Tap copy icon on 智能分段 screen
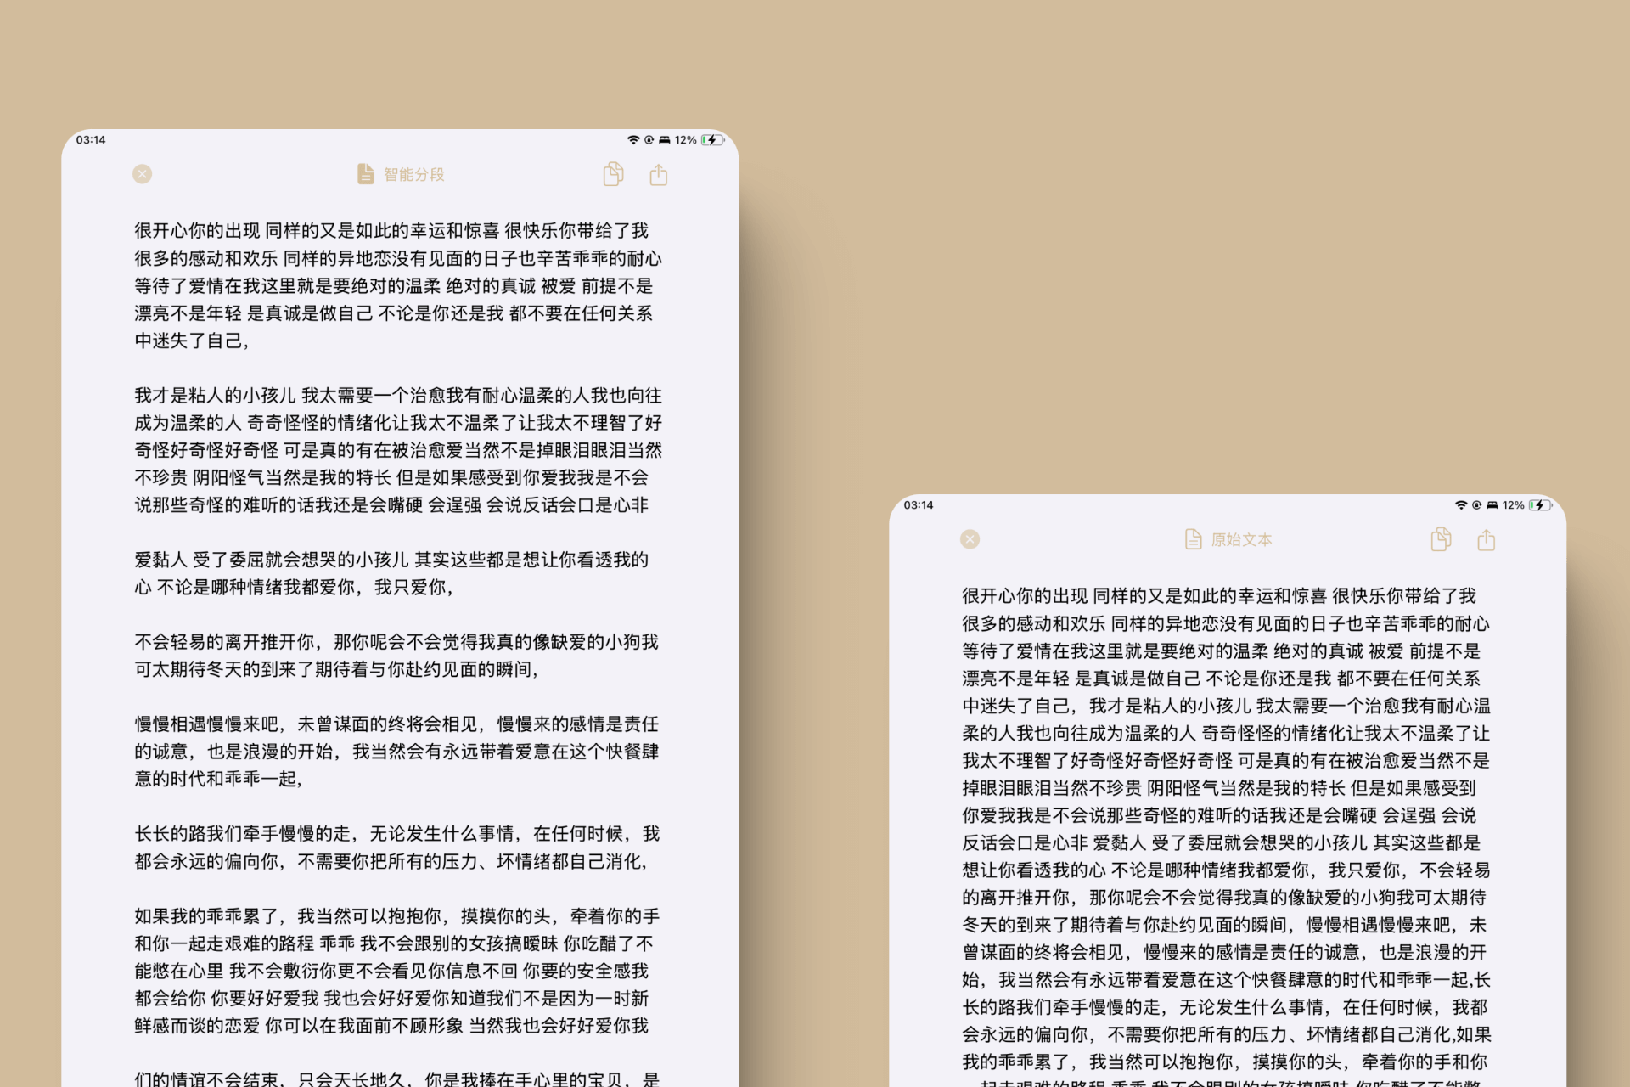The height and width of the screenshot is (1087, 1630). click(613, 174)
